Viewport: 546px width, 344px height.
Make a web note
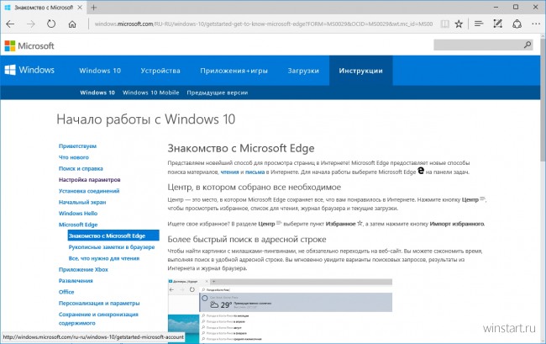tap(497, 24)
